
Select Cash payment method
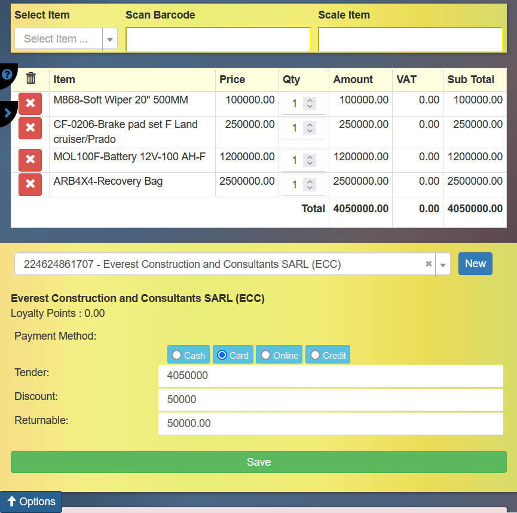pyautogui.click(x=188, y=355)
